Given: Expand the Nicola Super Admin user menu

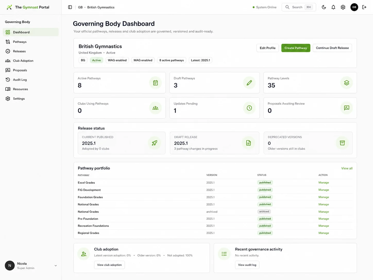Looking at the screenshot, I should coord(56,266).
